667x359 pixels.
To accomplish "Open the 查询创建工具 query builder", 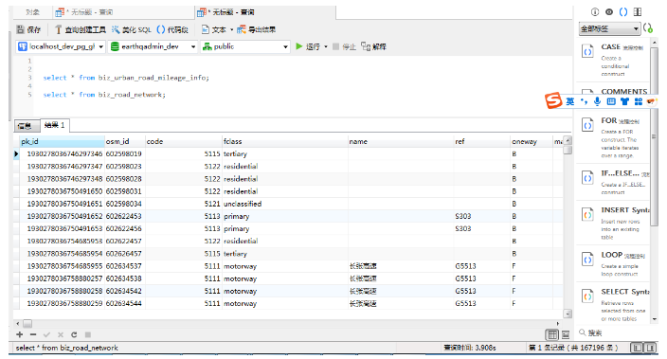I will (81, 29).
